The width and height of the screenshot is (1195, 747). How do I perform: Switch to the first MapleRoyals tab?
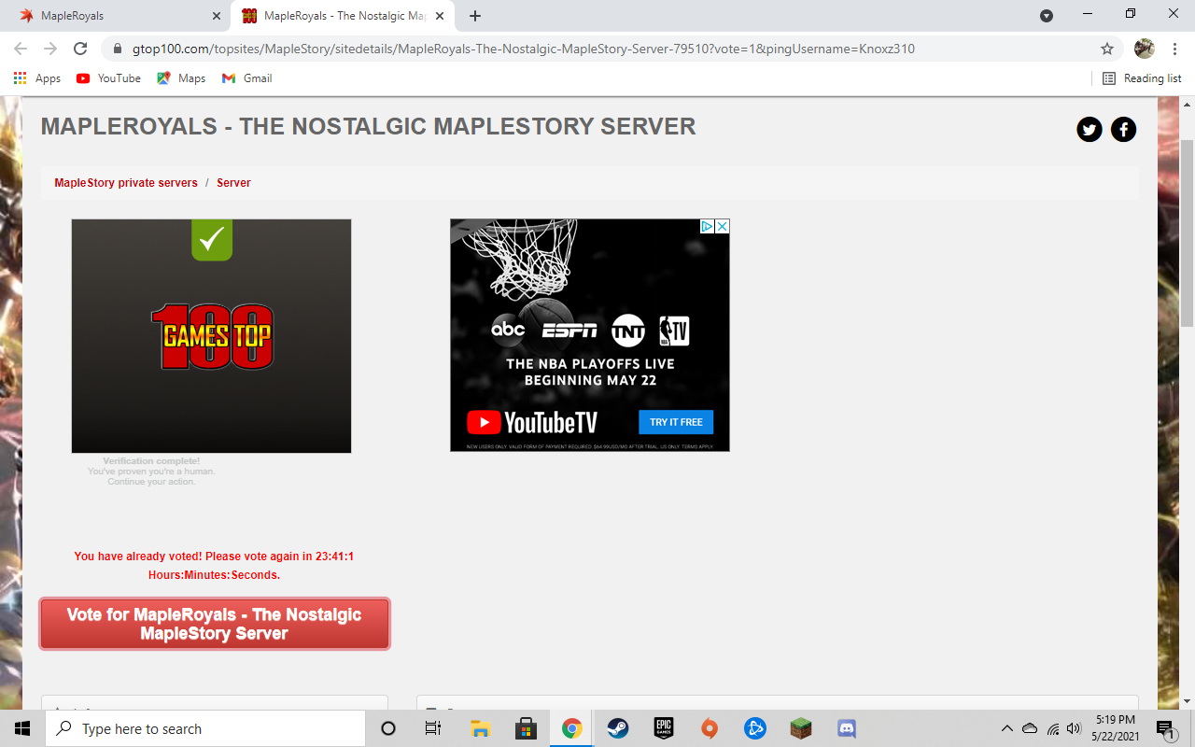pos(114,16)
